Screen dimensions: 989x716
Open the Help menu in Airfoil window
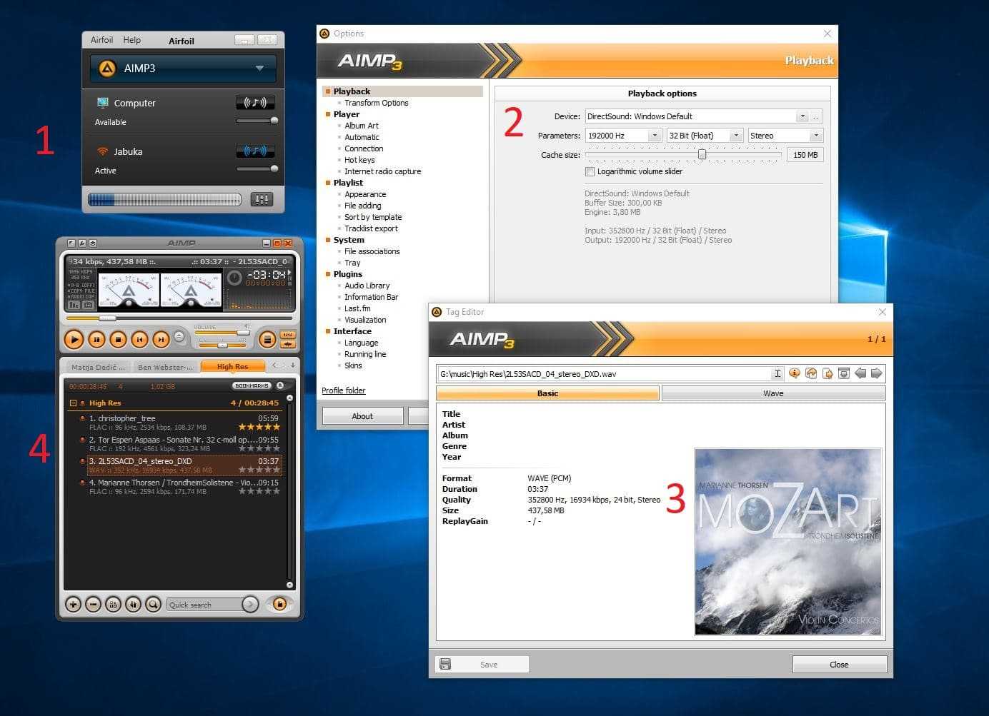coord(131,40)
